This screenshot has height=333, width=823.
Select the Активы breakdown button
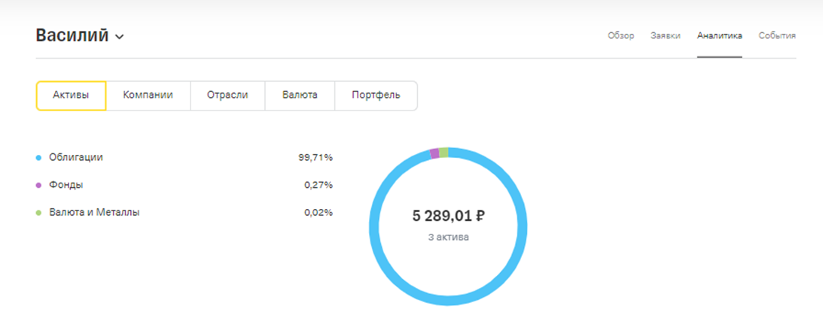(71, 95)
